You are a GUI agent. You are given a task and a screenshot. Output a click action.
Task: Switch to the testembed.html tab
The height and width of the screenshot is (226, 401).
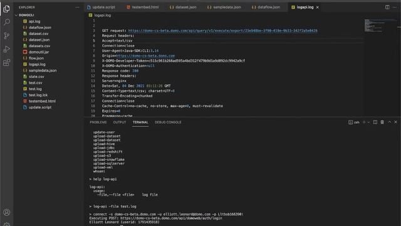142,7
